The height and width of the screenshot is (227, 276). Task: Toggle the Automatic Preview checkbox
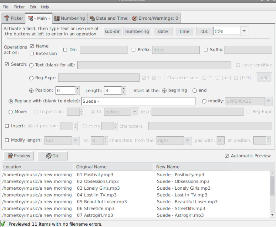point(227,156)
